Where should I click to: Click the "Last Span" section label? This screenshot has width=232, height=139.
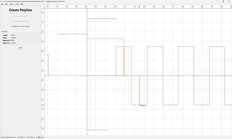4,32
